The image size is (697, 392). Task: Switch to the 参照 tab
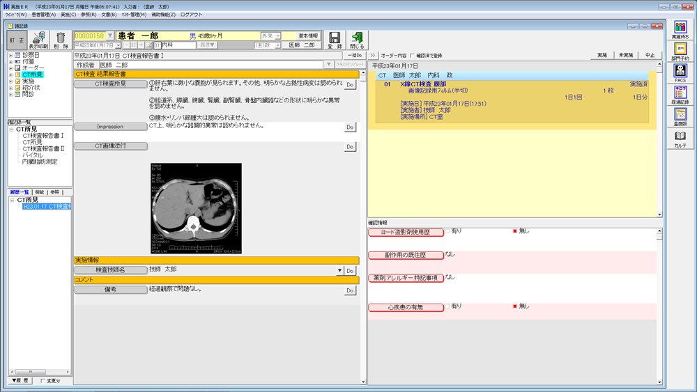54,192
